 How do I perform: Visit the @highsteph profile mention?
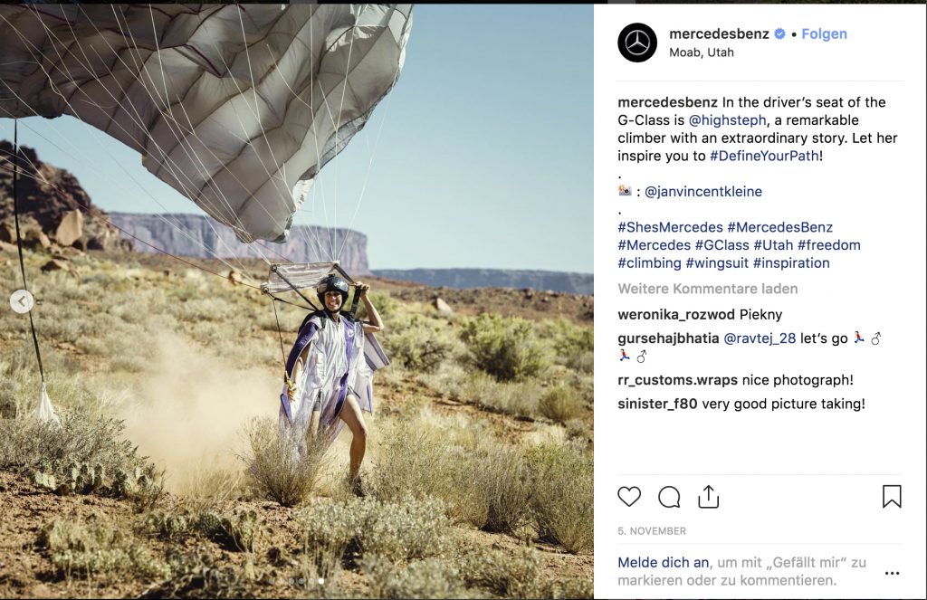(727, 120)
